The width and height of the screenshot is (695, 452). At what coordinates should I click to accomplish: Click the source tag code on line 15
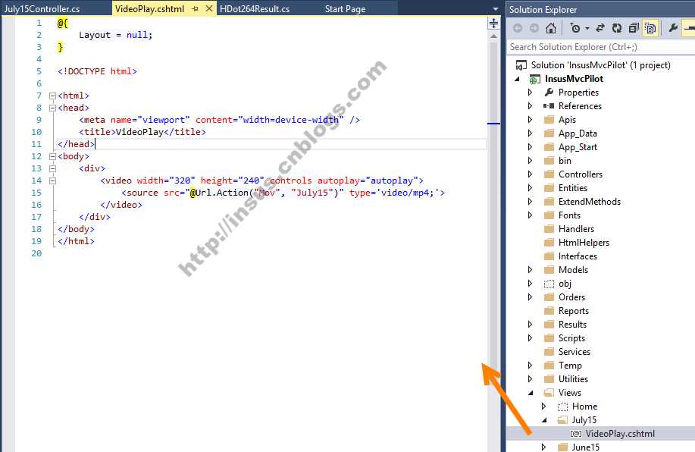click(x=283, y=193)
